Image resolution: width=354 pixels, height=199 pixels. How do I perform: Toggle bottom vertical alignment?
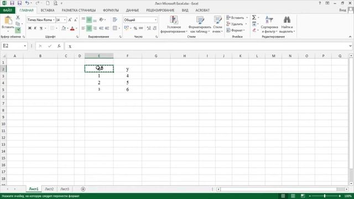pos(95,20)
